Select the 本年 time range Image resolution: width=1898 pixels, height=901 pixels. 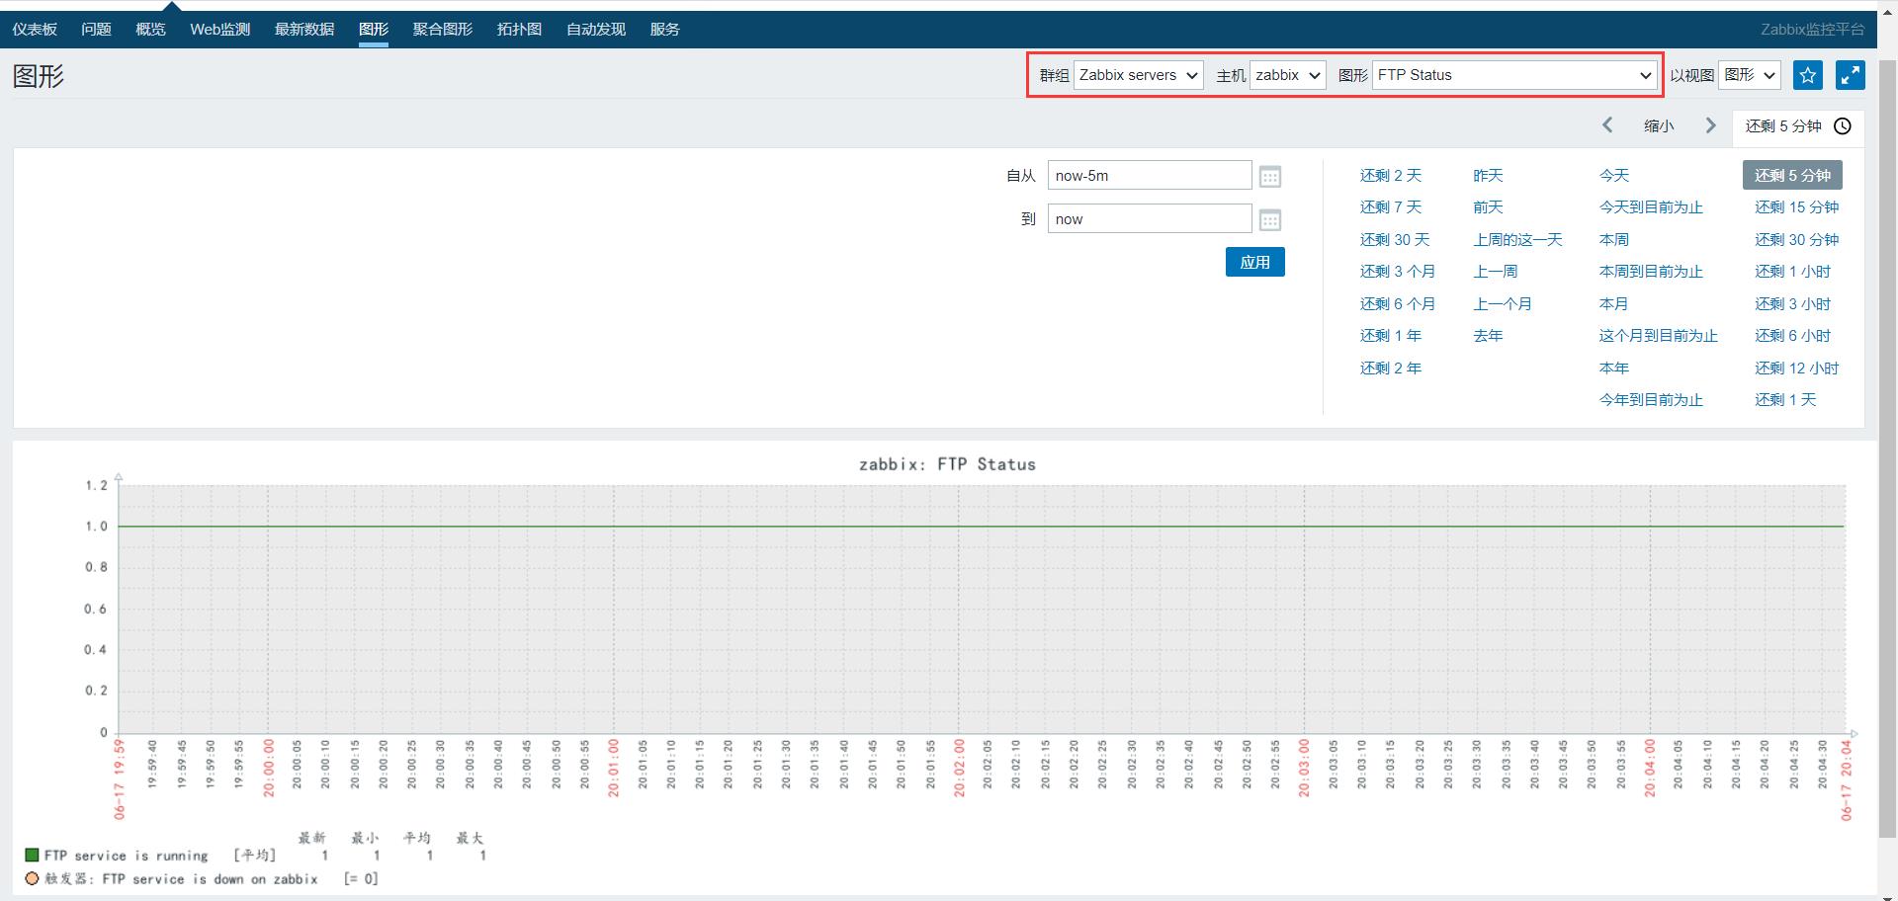pyautogui.click(x=1614, y=369)
